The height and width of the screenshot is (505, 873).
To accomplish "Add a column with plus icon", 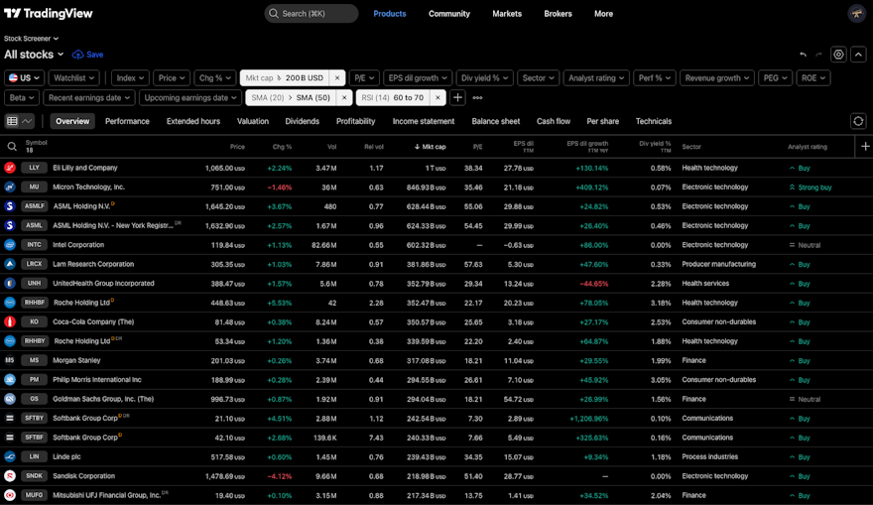I will (865, 147).
